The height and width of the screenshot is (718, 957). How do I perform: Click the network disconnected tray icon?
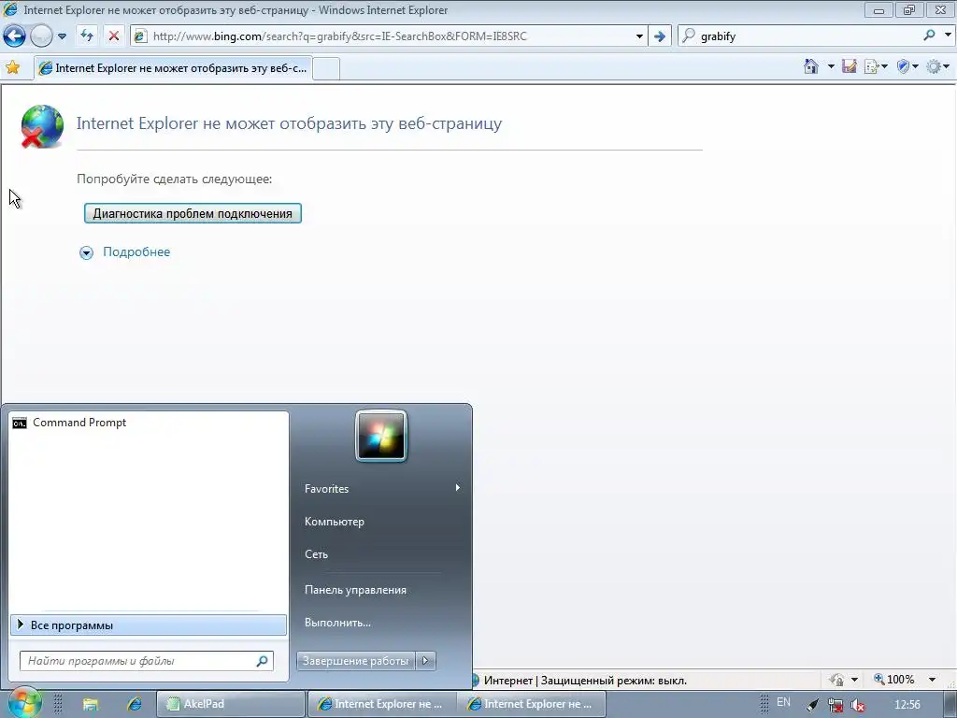tap(835, 705)
